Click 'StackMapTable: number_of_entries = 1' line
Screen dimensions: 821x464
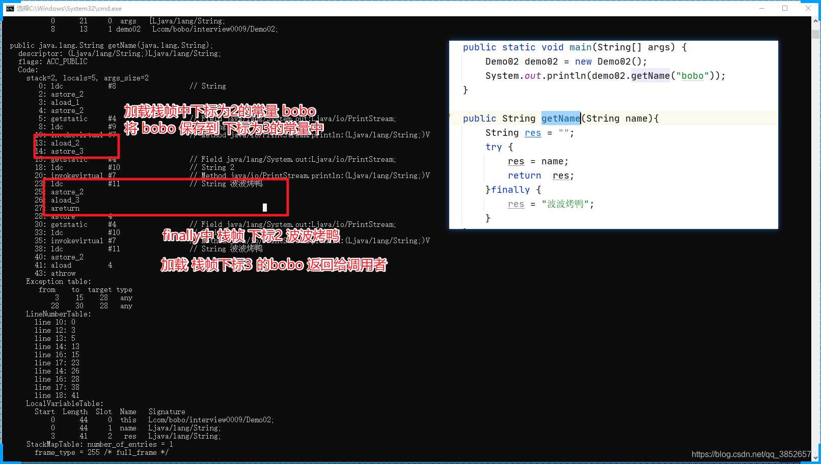click(100, 444)
